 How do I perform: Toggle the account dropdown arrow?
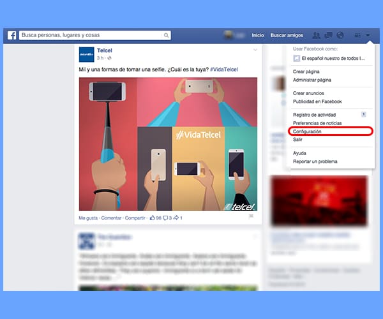point(368,36)
